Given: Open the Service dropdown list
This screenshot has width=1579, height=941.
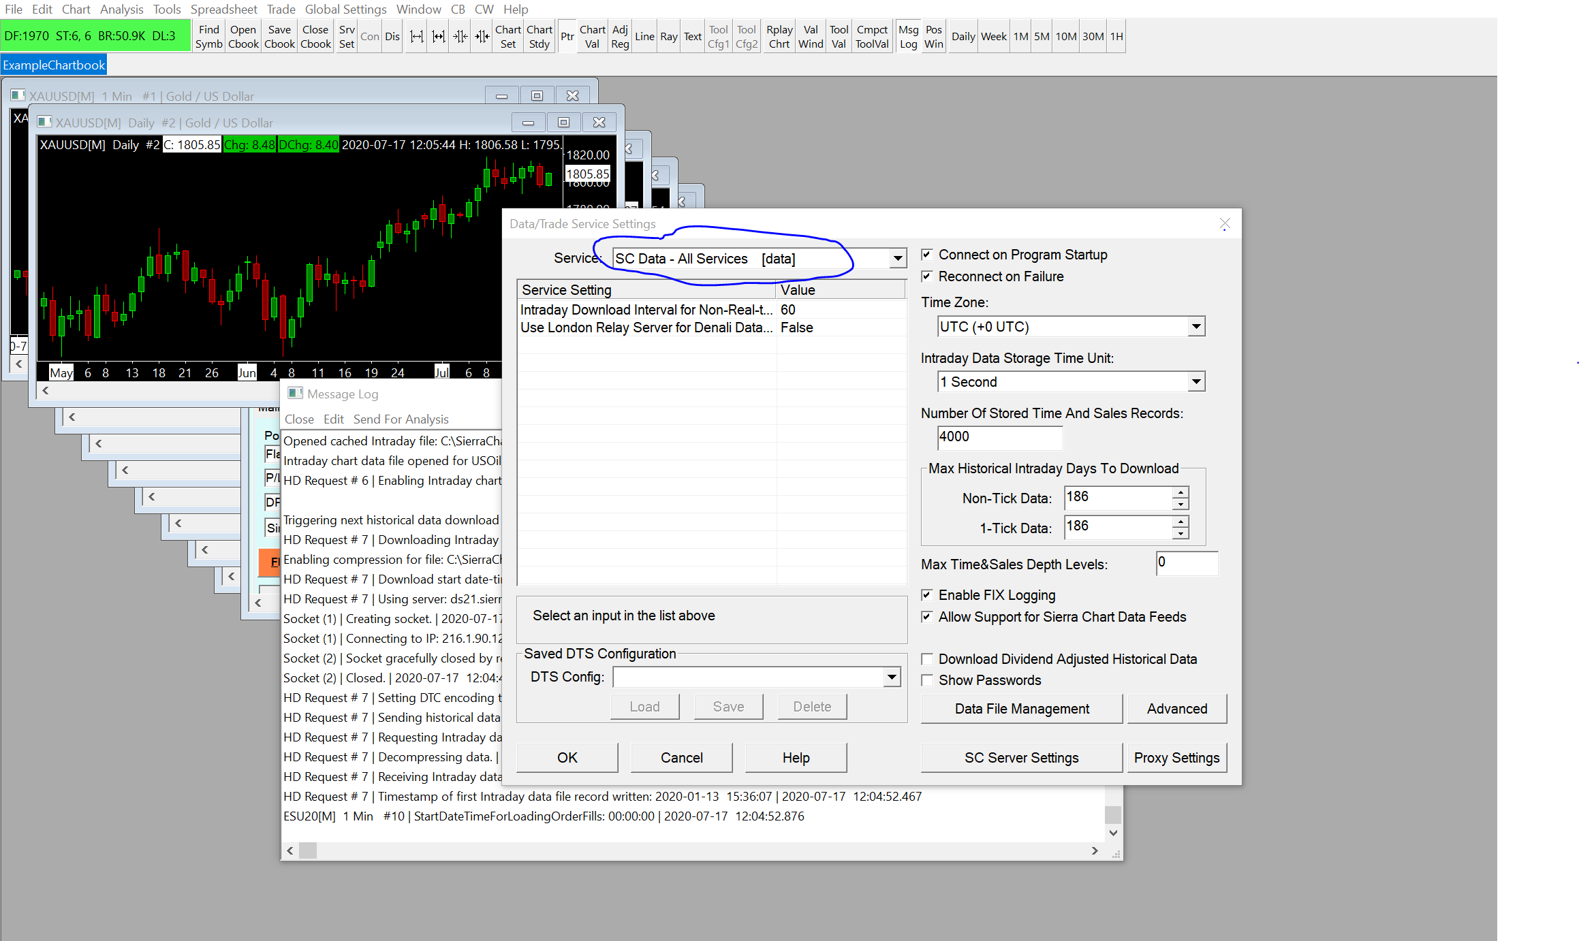Looking at the screenshot, I should pyautogui.click(x=897, y=259).
